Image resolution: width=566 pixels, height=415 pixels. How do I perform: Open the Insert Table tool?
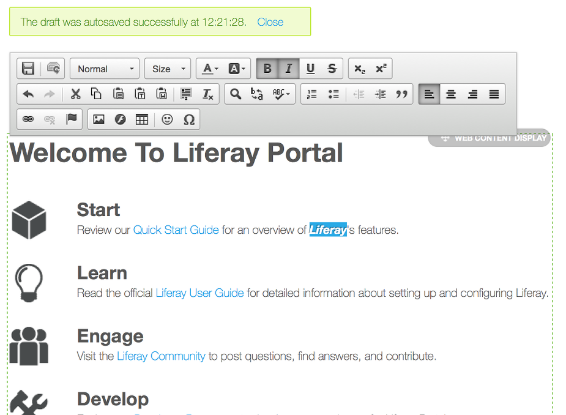[x=142, y=119]
